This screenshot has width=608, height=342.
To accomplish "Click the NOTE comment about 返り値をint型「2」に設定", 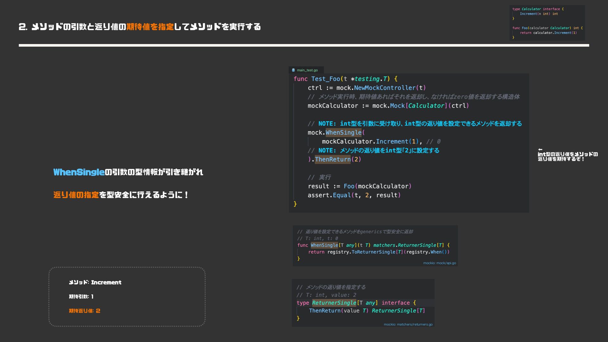I will [x=373, y=150].
